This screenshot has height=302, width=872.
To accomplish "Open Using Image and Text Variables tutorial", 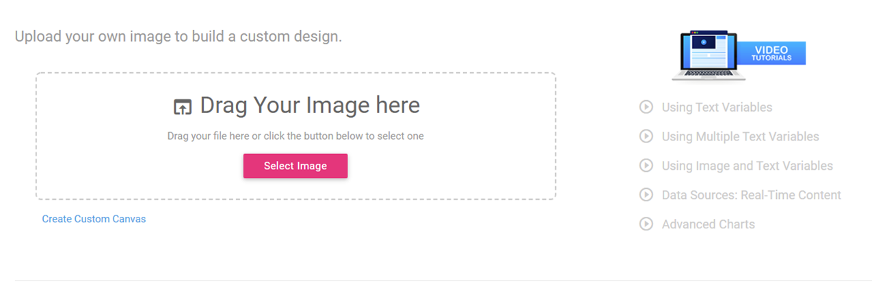I will 747,166.
